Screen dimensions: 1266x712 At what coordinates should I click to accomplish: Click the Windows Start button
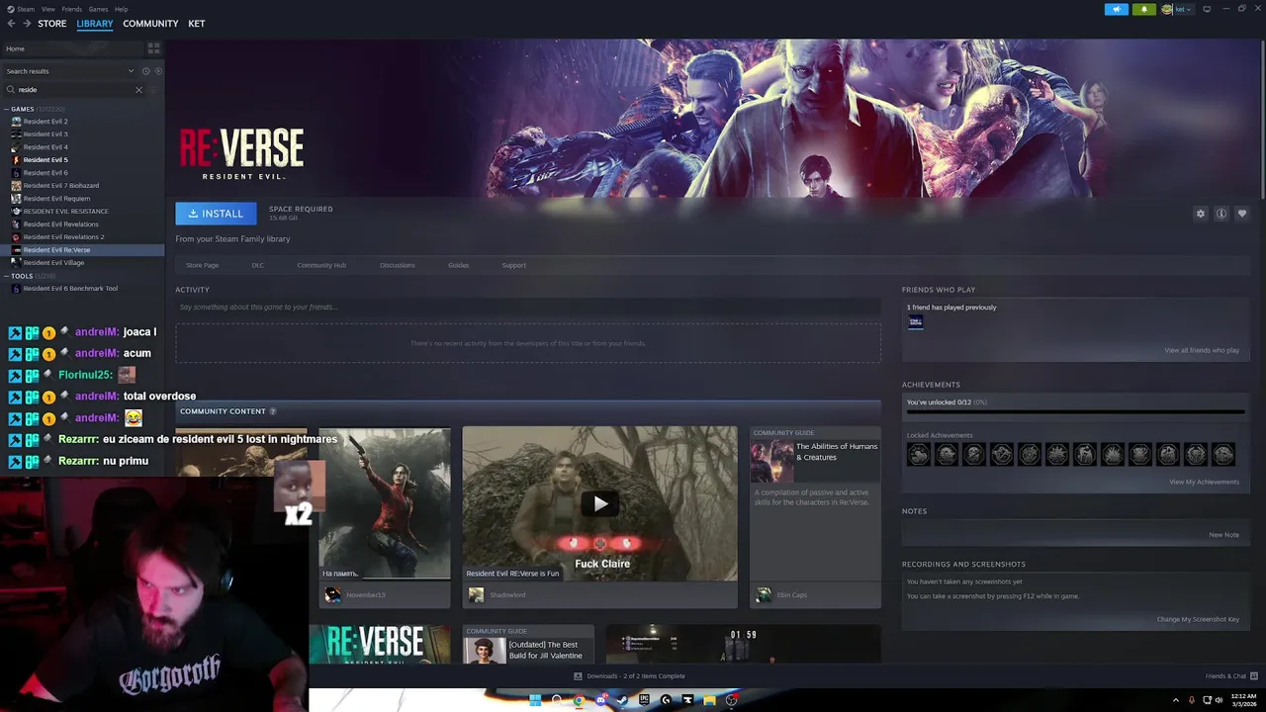click(x=535, y=700)
